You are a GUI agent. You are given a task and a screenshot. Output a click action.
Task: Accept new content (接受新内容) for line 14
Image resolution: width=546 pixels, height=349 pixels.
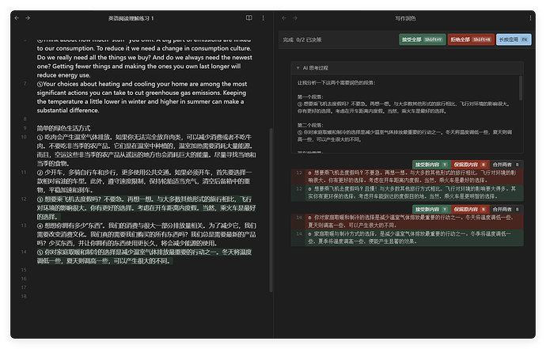[x=431, y=209]
